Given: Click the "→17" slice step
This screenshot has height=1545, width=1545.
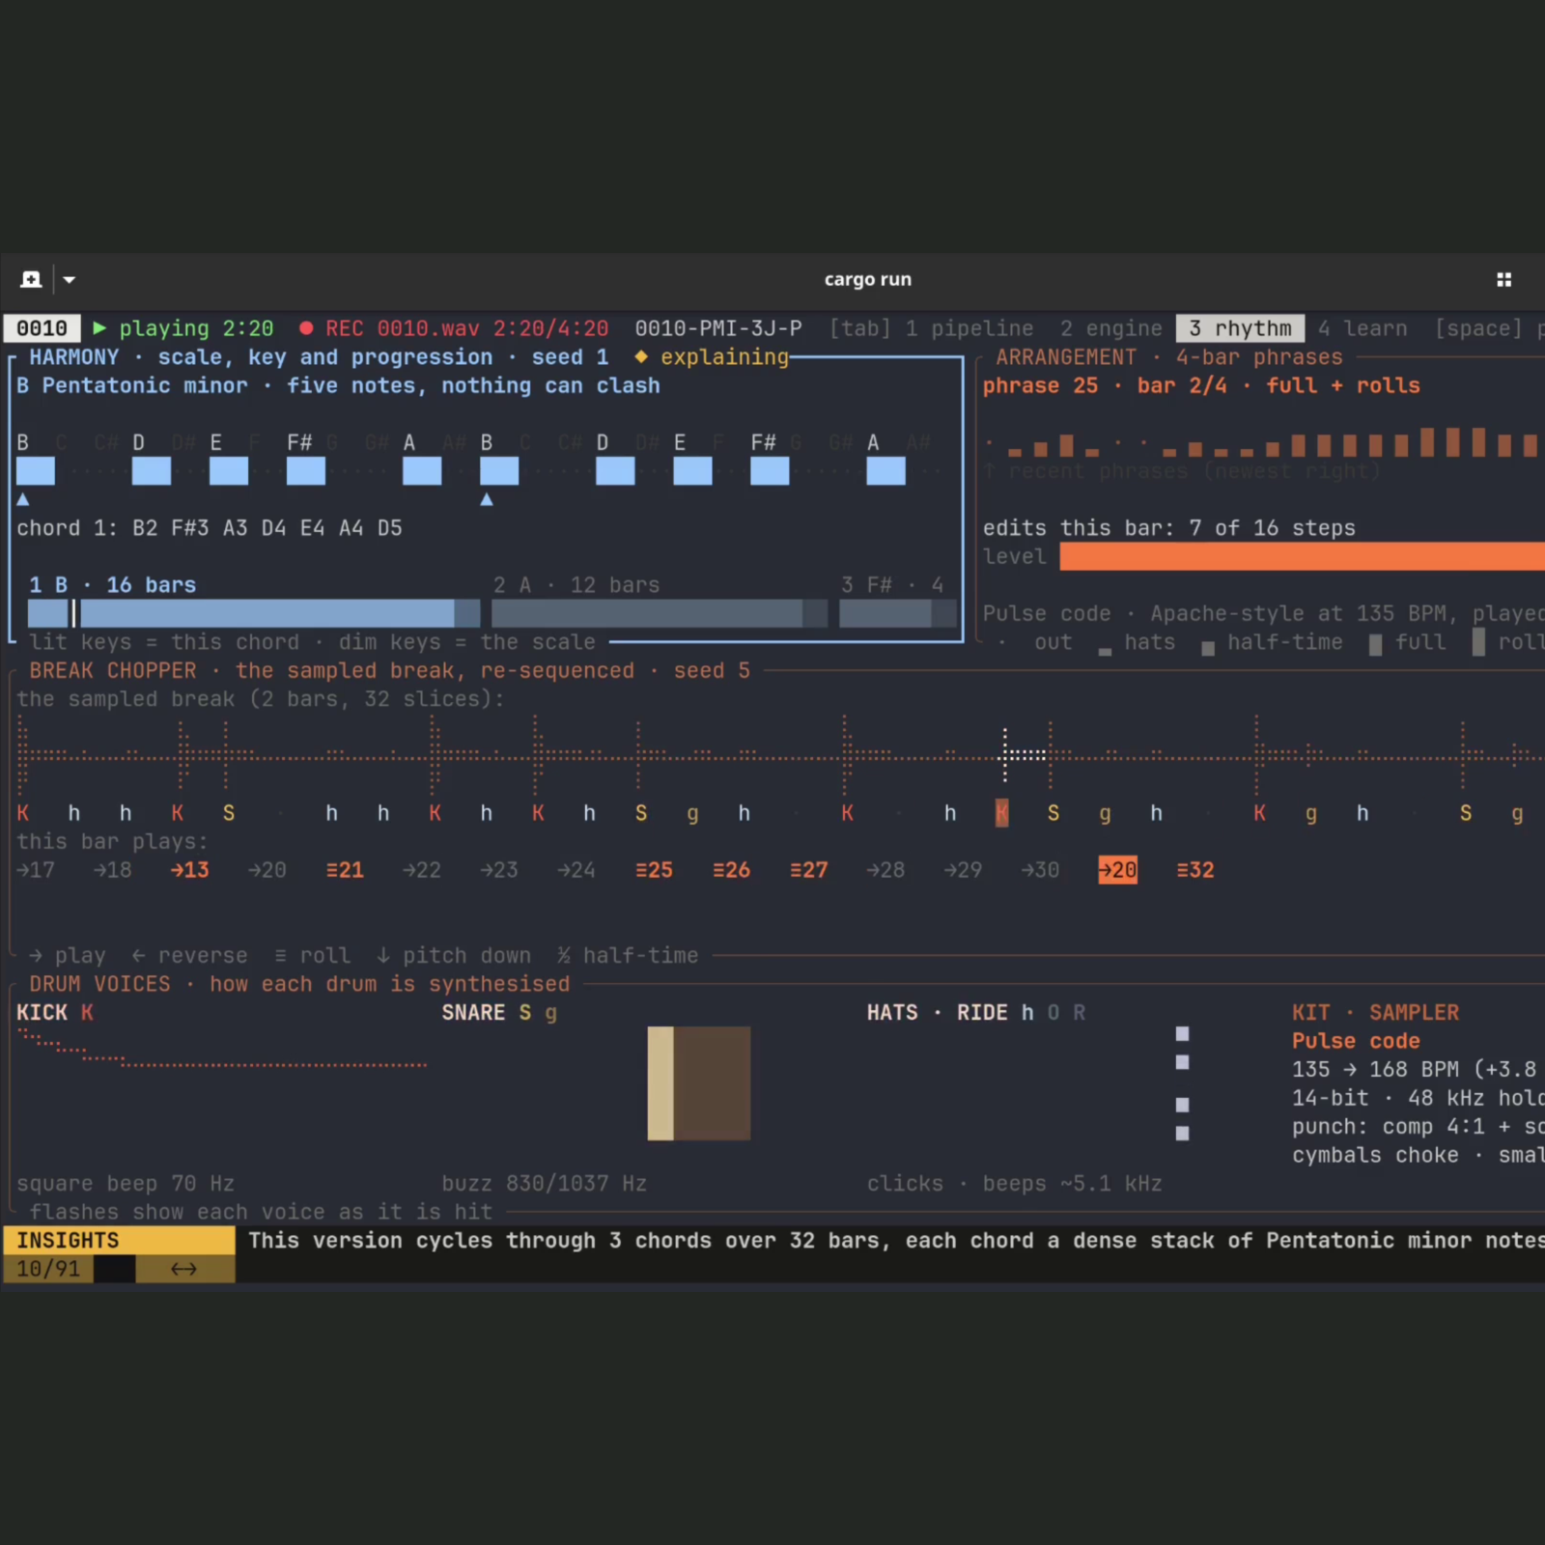Looking at the screenshot, I should pyautogui.click(x=36, y=870).
